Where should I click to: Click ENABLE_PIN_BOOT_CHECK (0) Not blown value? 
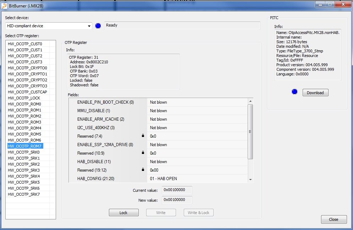coord(198,102)
